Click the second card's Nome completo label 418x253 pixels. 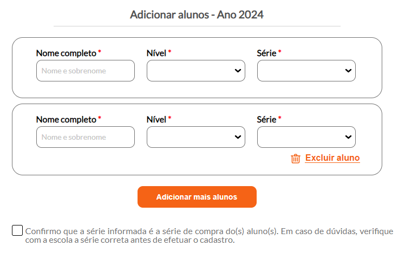(66, 119)
